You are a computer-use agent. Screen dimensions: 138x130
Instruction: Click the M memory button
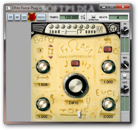coord(100,29)
